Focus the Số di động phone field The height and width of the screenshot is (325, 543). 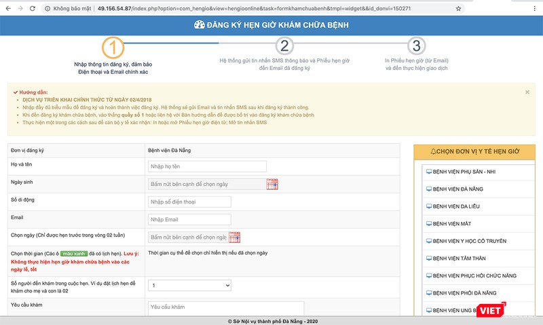(x=189, y=202)
